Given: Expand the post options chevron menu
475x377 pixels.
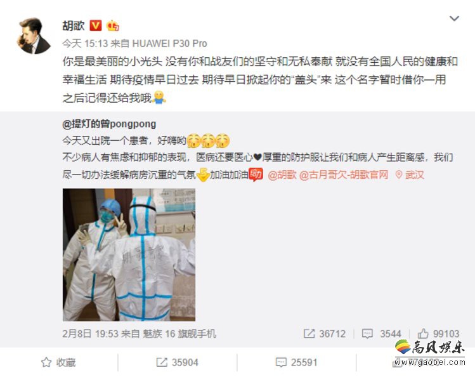Looking at the screenshot, I should click(454, 18).
